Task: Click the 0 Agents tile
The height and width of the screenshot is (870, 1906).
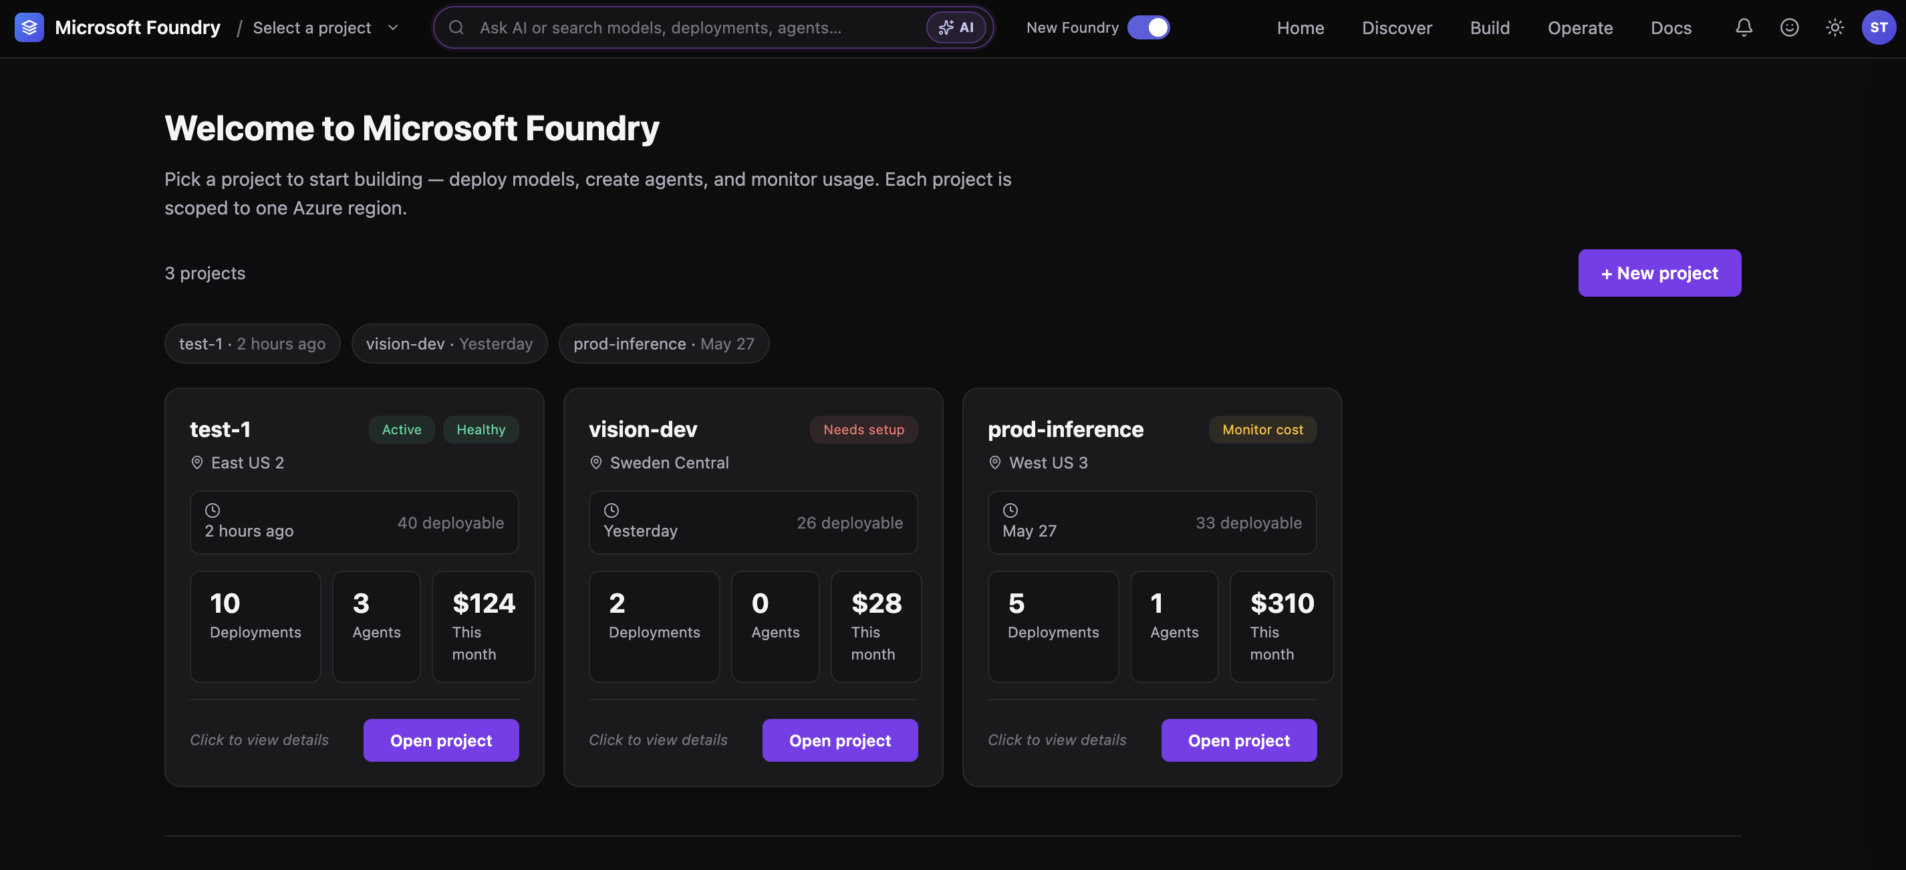Action: click(775, 627)
